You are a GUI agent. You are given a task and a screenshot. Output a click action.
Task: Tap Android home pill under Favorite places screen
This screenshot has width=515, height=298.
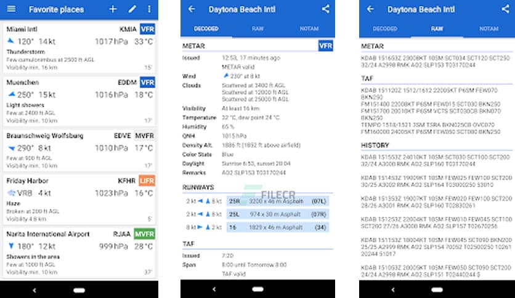[79, 290]
